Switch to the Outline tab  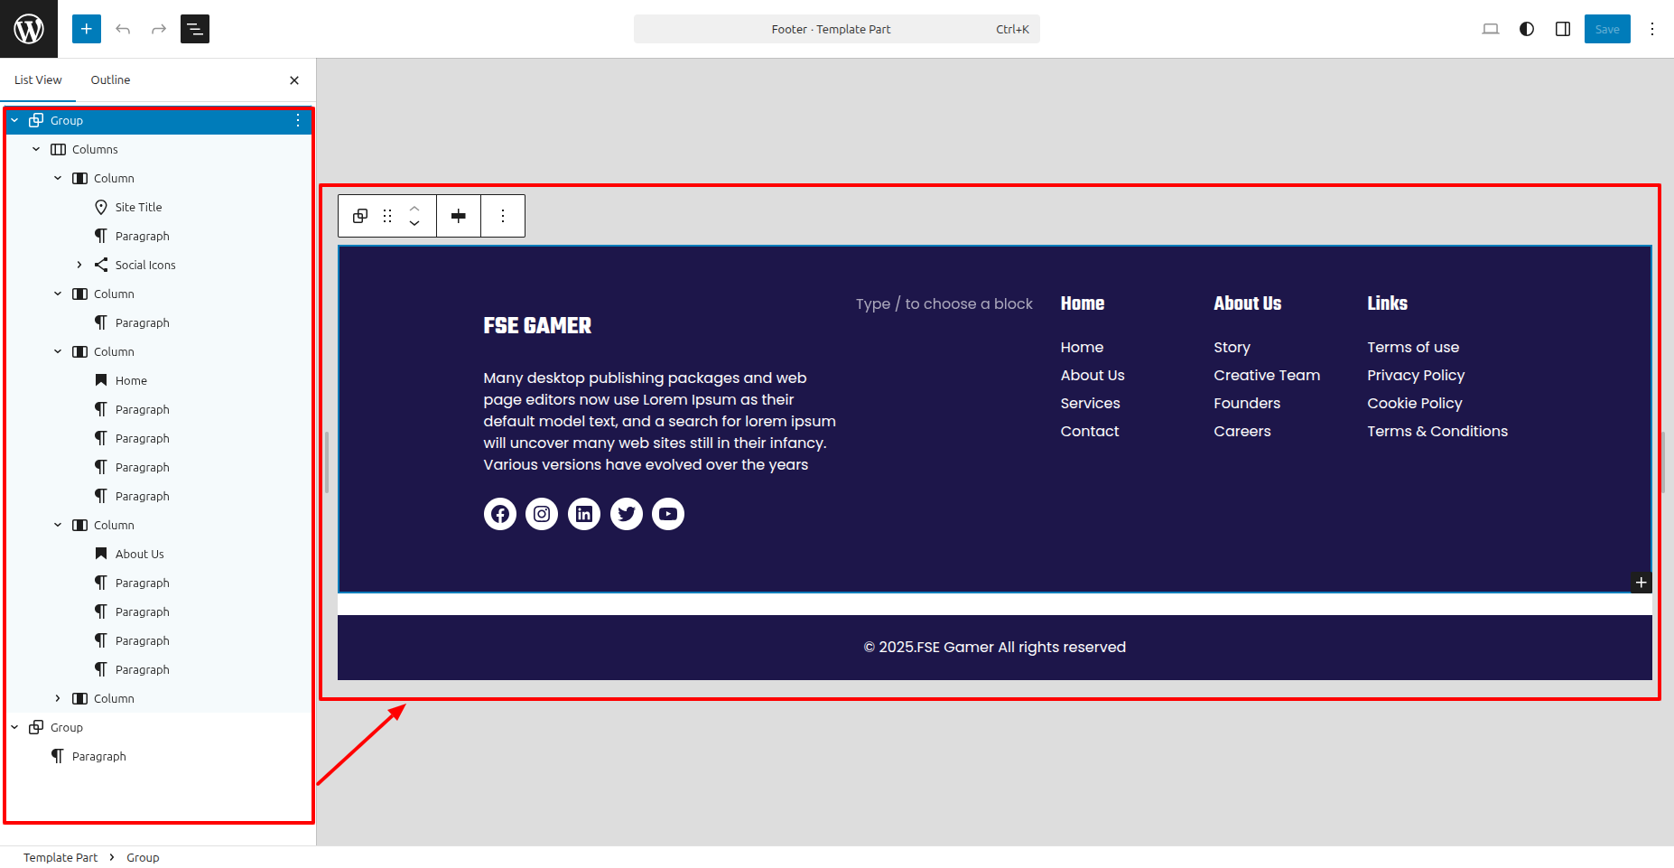click(110, 79)
